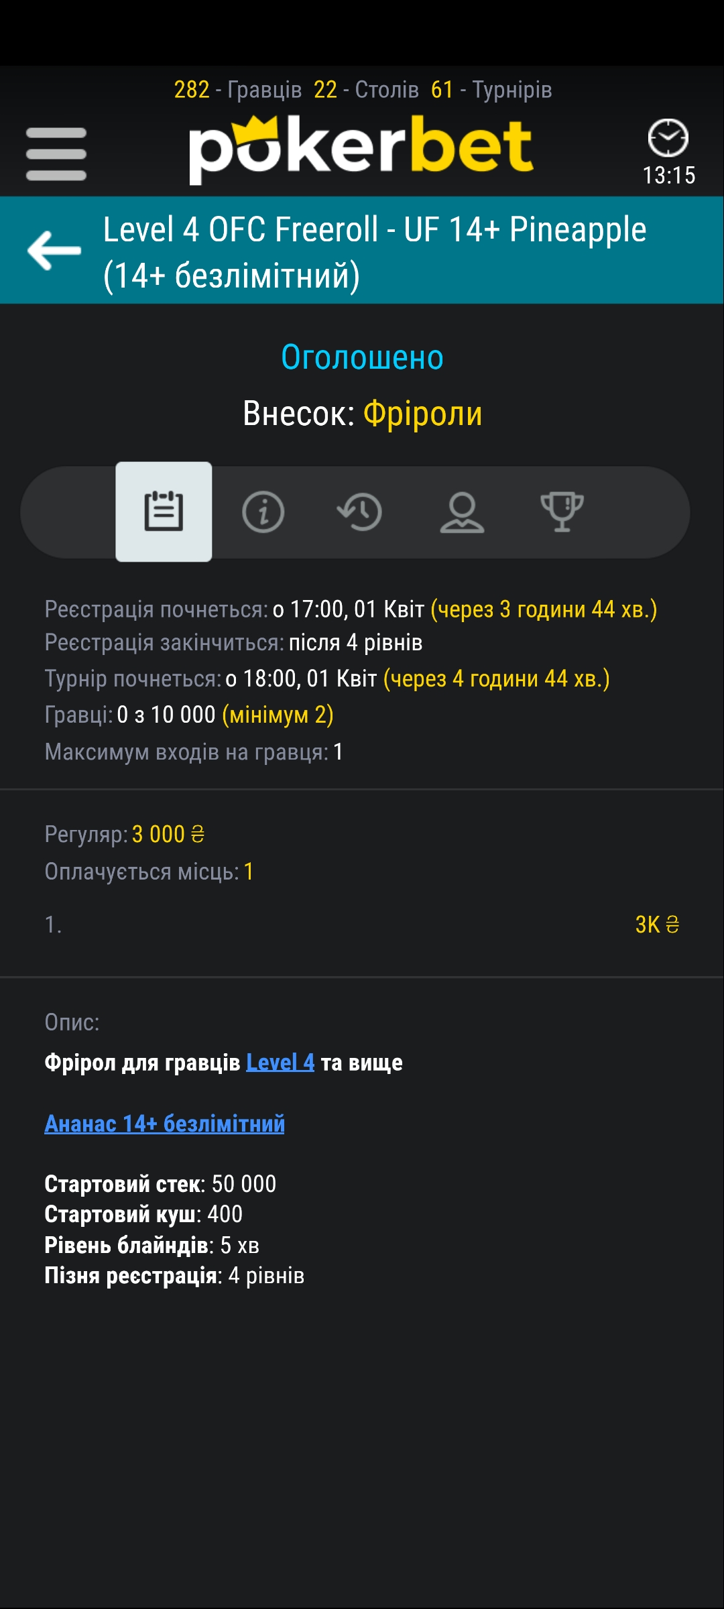Open the Level 4 link
This screenshot has width=724, height=1609.
[280, 1063]
